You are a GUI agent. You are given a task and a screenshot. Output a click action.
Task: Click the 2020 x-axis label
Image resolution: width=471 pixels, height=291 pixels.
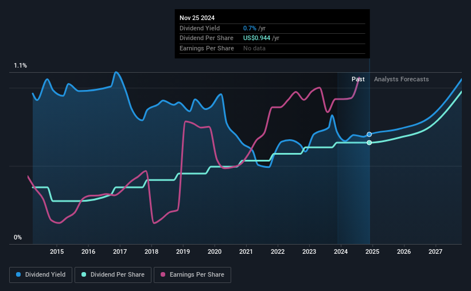(x=215, y=251)
